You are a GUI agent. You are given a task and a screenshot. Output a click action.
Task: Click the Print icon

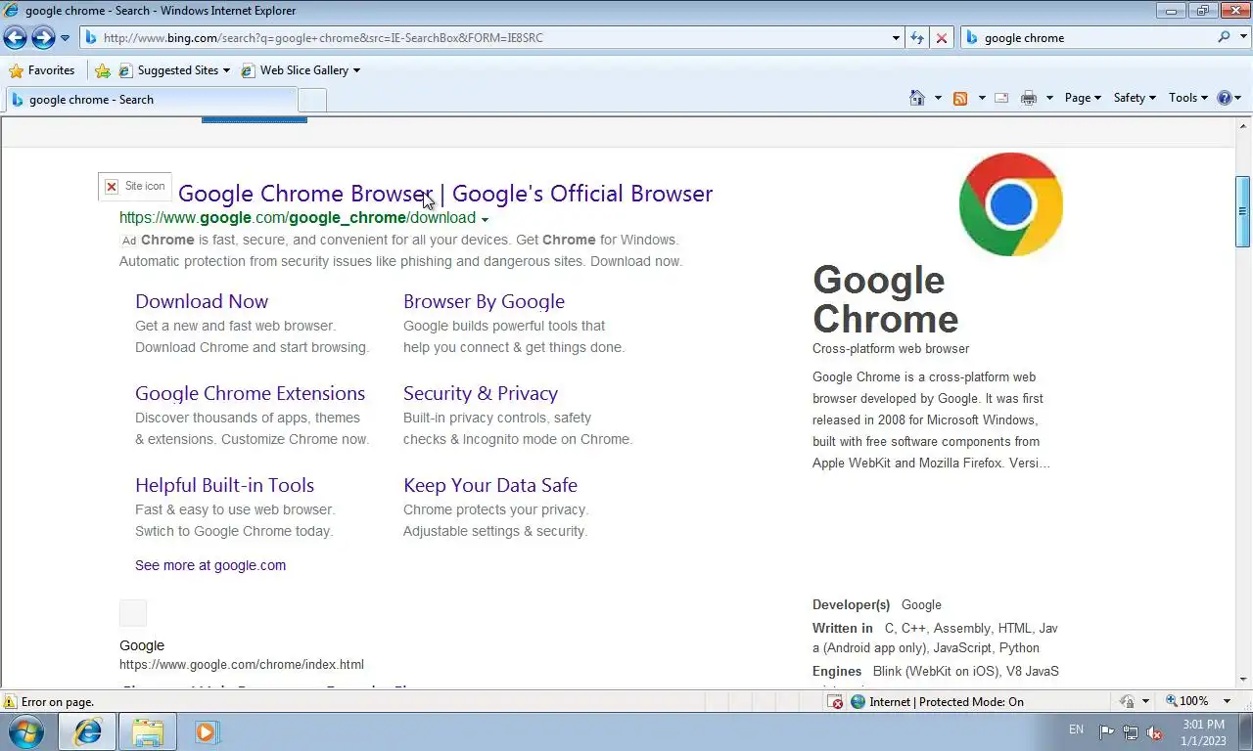(1028, 98)
